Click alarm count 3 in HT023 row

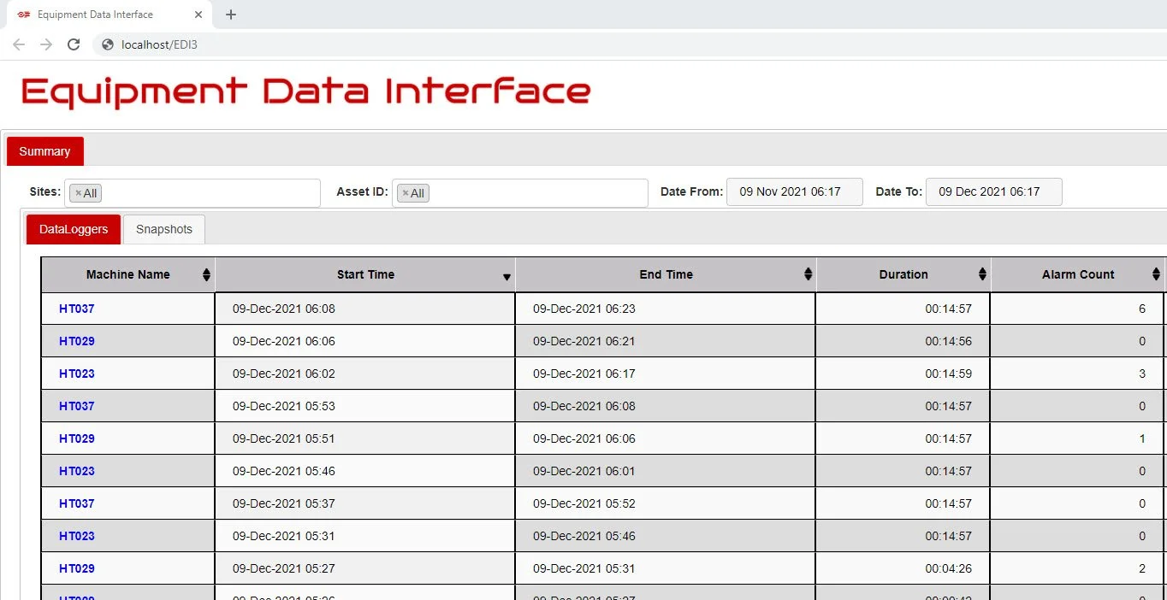point(1077,374)
